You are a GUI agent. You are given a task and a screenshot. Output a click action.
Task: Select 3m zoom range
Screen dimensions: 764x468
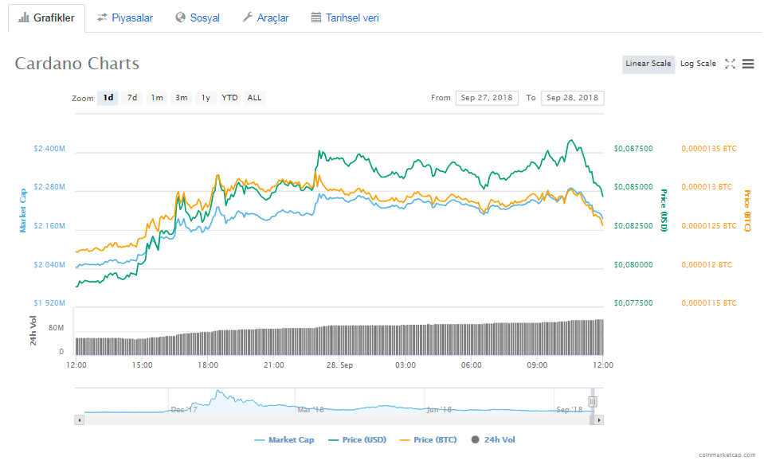click(x=182, y=98)
